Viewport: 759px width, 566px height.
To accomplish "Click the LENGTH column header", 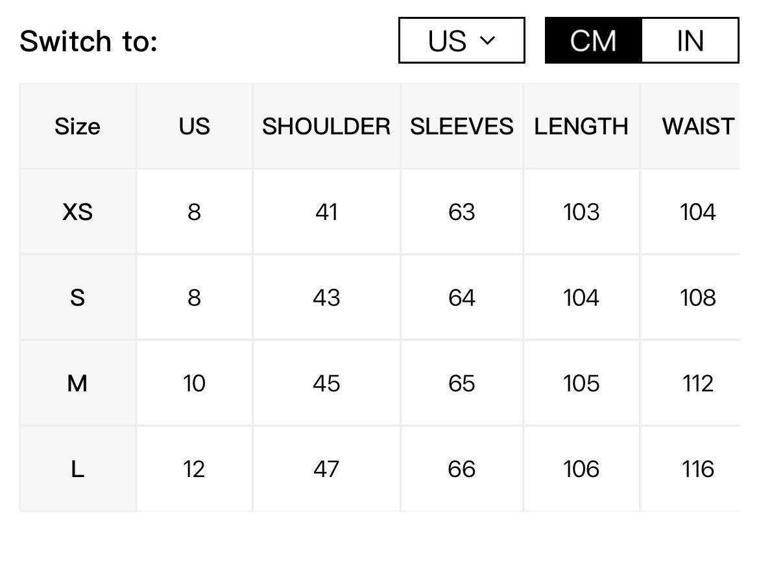I will coord(581,127).
